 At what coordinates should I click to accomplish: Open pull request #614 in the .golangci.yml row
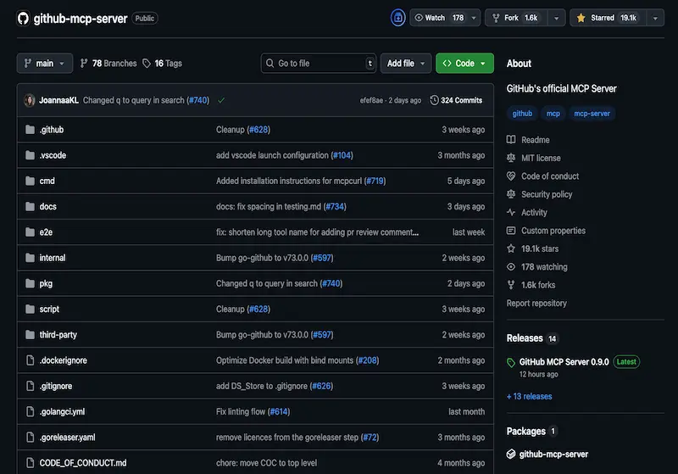click(x=279, y=411)
